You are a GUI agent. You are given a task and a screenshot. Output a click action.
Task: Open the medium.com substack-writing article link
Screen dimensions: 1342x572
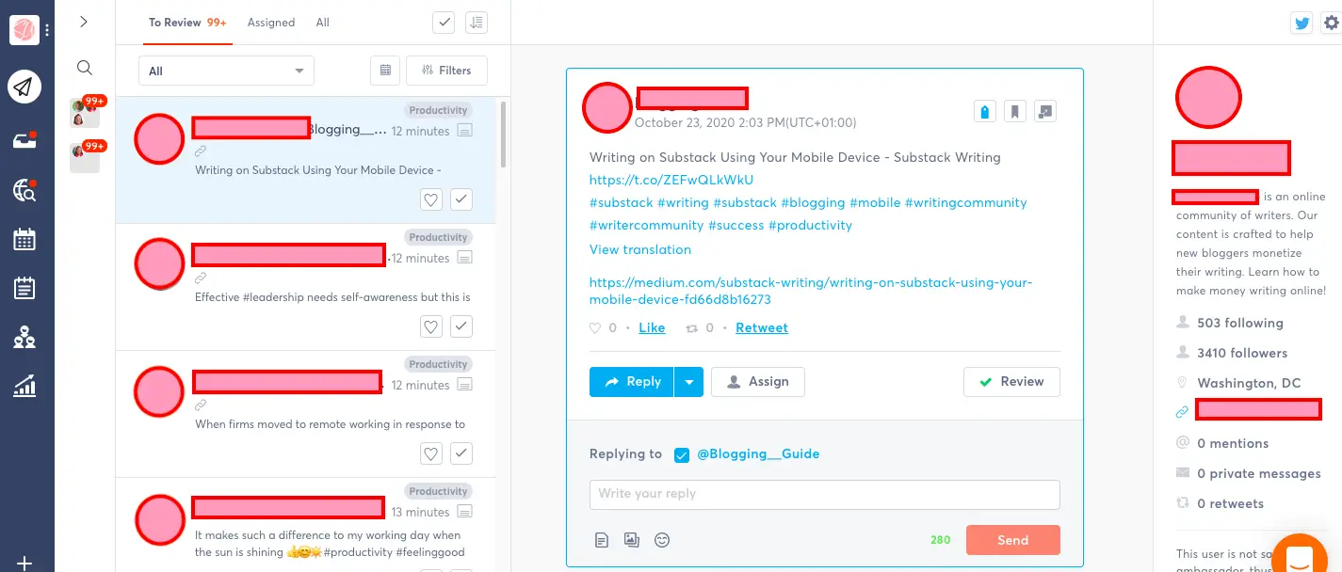pos(811,291)
